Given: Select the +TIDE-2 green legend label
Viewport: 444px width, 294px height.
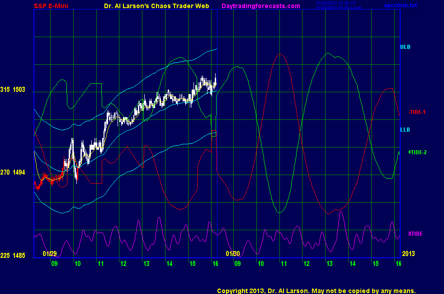Looking at the screenshot, I should click(x=417, y=152).
